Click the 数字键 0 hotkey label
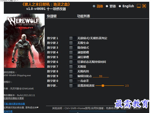Image resolution: width=151 pixels, height=113 pixels. (53, 81)
